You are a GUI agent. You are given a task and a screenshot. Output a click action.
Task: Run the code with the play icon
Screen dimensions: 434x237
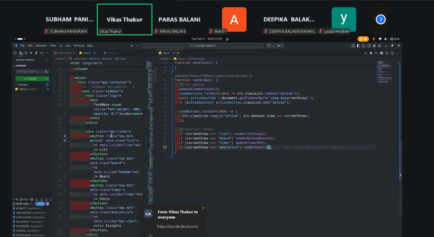point(366,53)
